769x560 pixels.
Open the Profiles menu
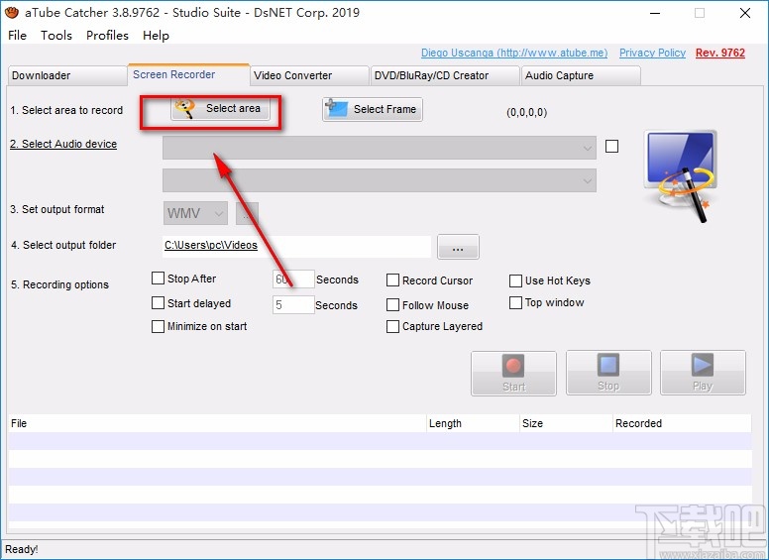click(x=107, y=35)
